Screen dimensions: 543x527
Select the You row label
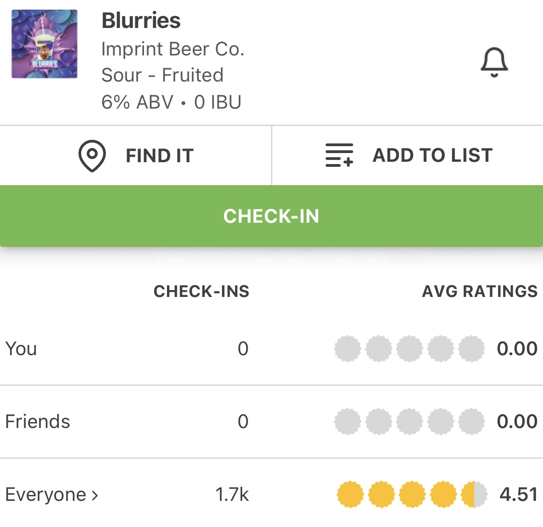pyautogui.click(x=21, y=349)
